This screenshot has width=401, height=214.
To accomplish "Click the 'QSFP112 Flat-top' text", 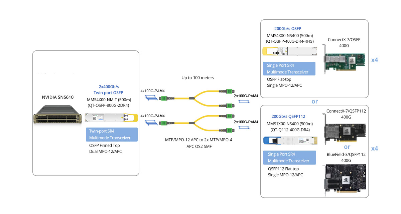I will tap(284, 169).
